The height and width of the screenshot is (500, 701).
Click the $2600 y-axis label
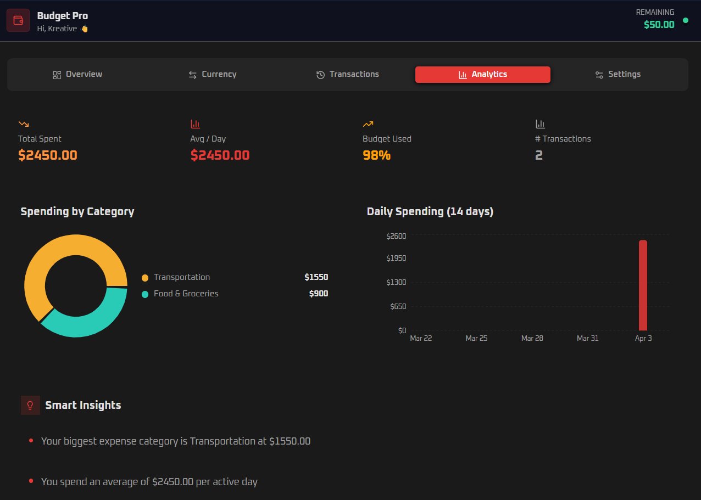click(x=396, y=236)
